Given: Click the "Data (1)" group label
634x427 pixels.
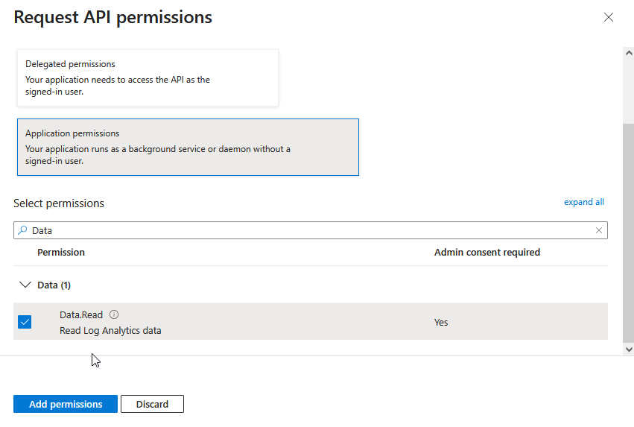Looking at the screenshot, I should point(54,285).
